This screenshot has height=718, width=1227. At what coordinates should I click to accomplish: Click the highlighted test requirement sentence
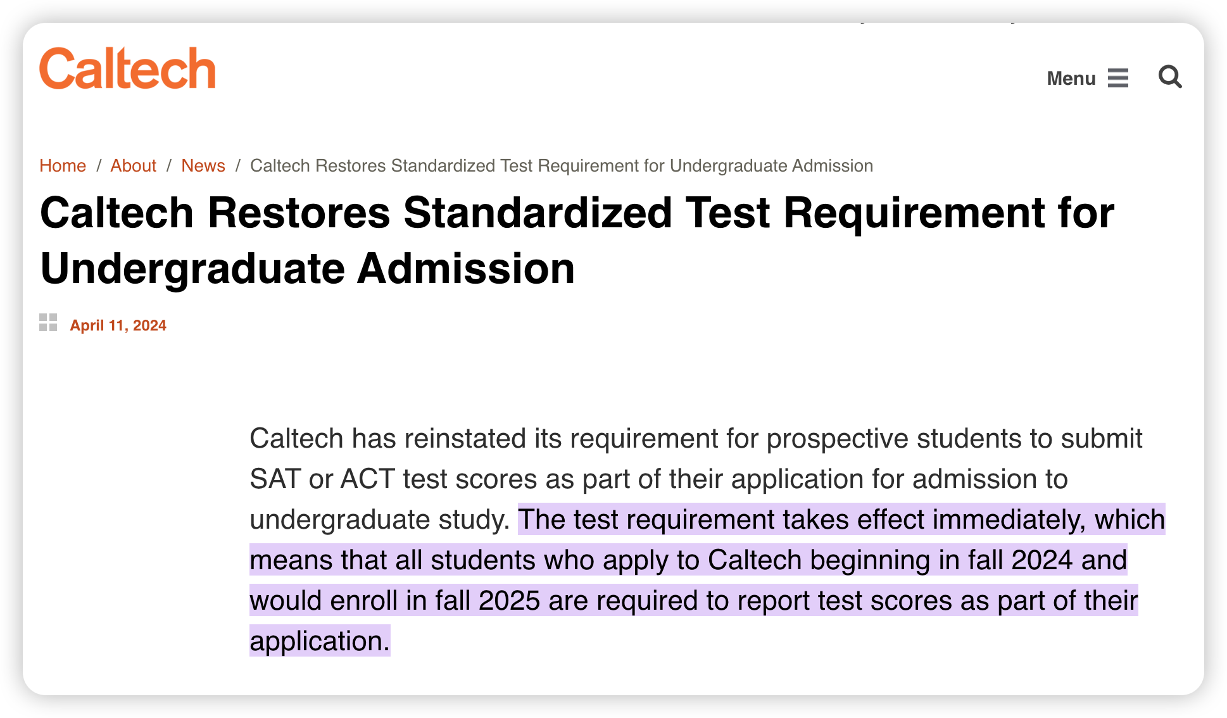click(x=707, y=580)
